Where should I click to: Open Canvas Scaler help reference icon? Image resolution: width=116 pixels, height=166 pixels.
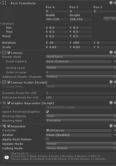(111, 82)
